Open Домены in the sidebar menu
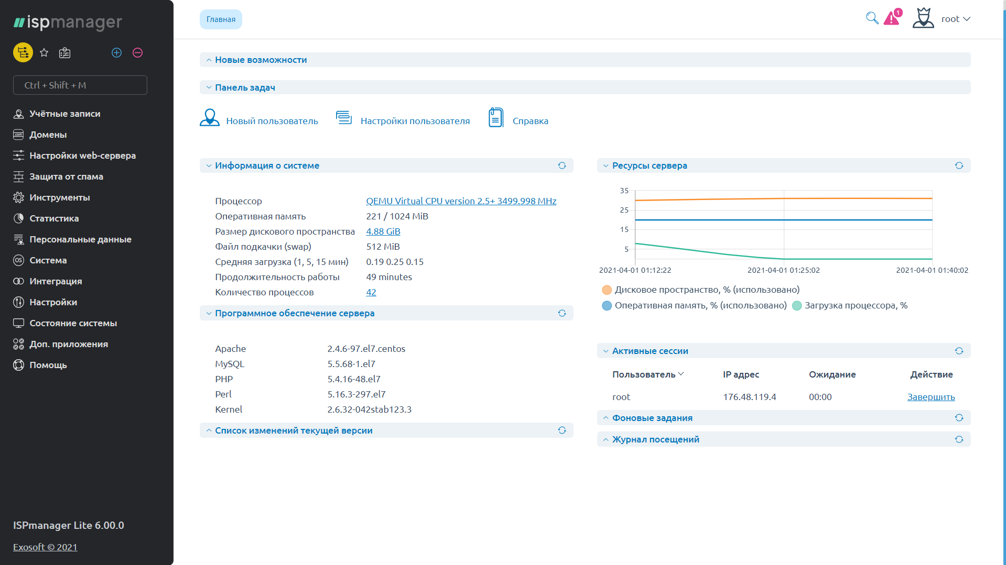The width and height of the screenshot is (1006, 565). tap(48, 135)
